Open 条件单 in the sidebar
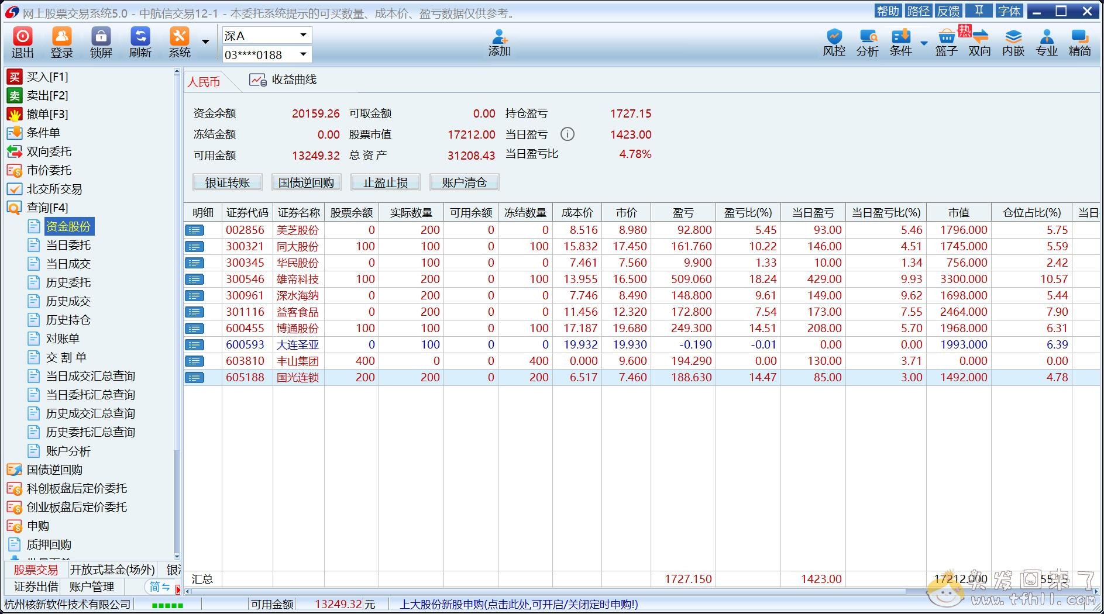The image size is (1104, 614). point(33,133)
